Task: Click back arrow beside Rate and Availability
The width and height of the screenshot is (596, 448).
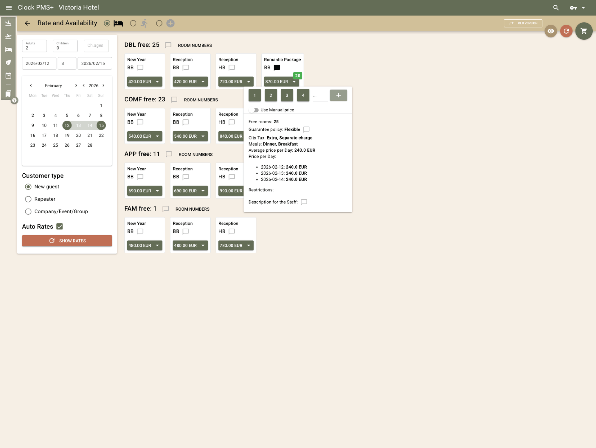Action: click(x=27, y=23)
